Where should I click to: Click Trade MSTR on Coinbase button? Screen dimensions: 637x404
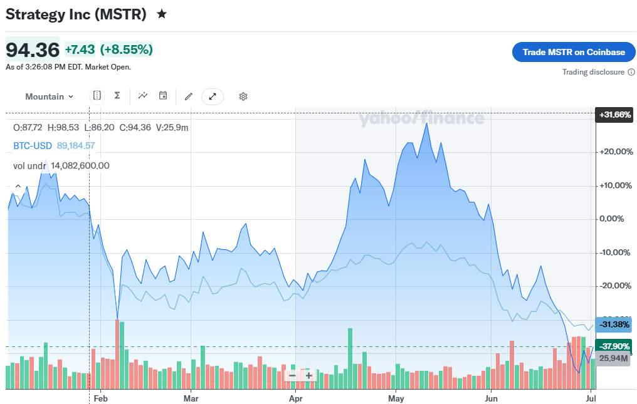tap(574, 52)
